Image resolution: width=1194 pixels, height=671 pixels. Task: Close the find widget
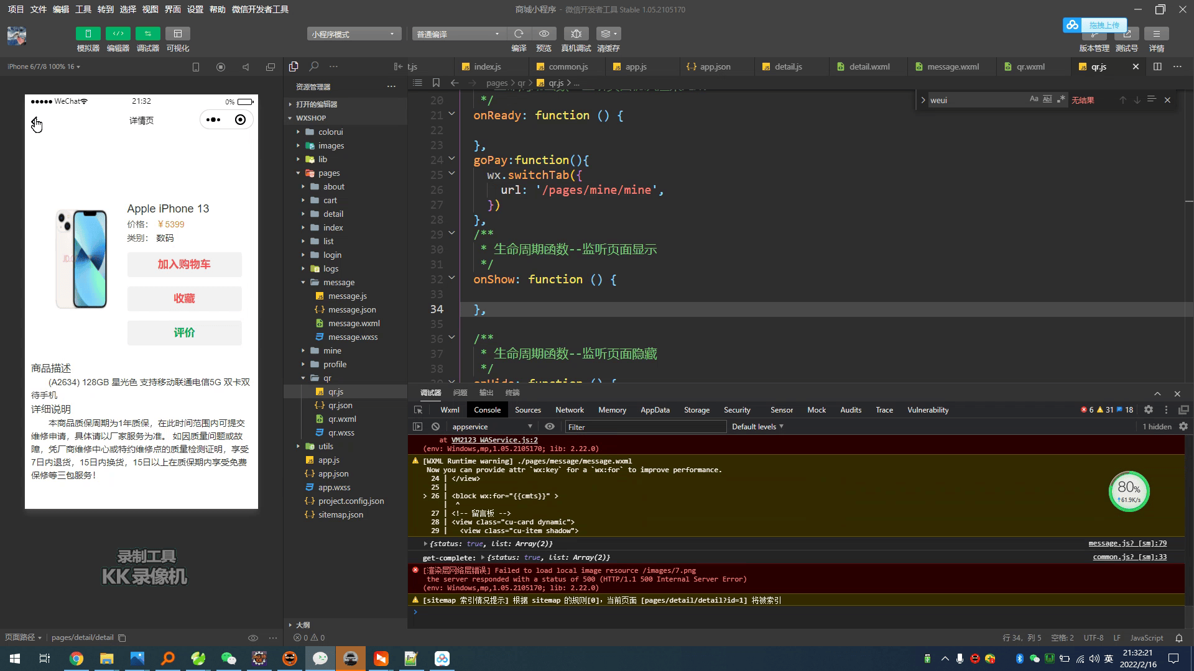pos(1167,100)
